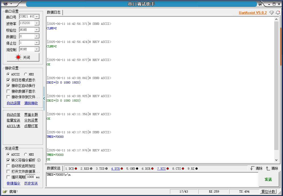Enable 循环周期 checkbox

pos(8,177)
